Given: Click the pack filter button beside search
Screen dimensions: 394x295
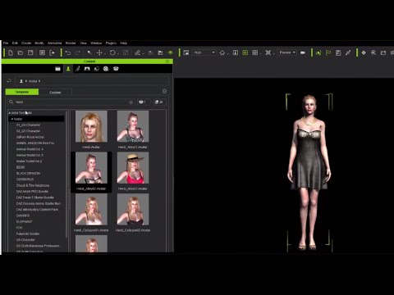Looking at the screenshot, I should [x=143, y=102].
